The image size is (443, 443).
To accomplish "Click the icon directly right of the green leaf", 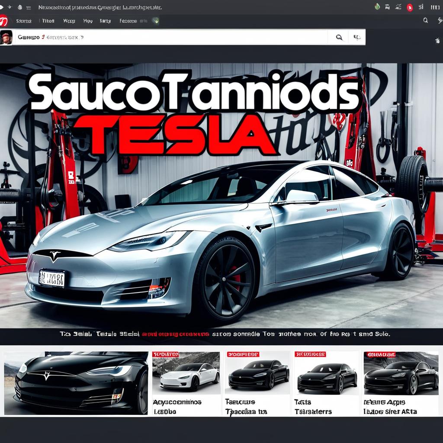I will 387,7.
